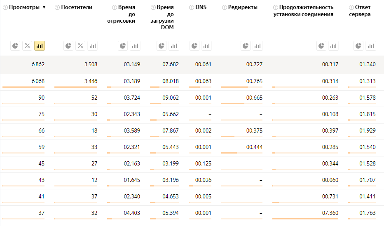Click the 07.360 connection duration cell

[x=330, y=213]
